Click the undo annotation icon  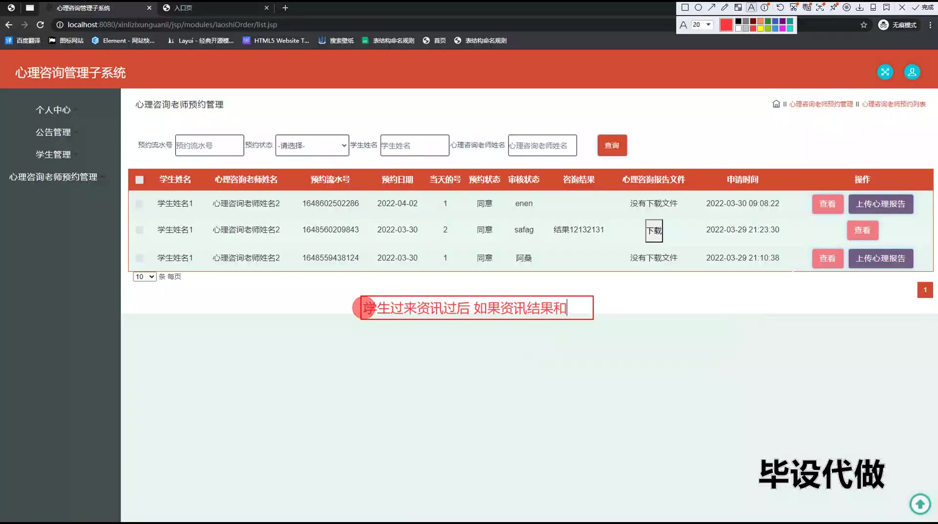(x=780, y=7)
